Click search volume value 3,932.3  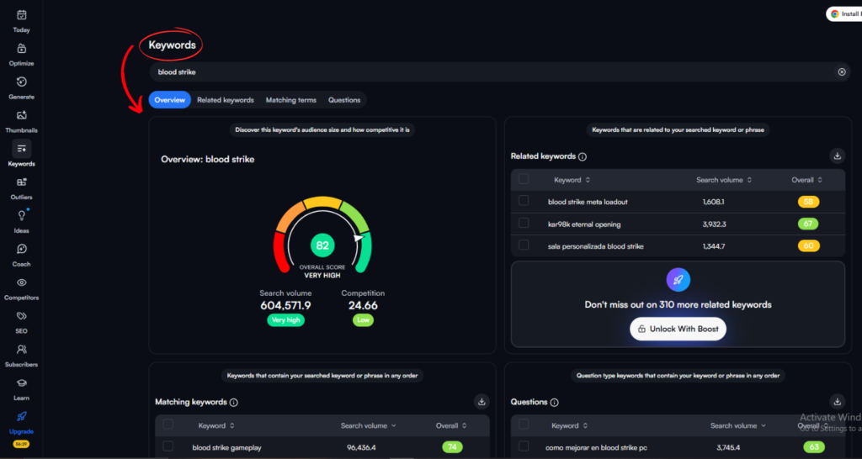point(714,224)
